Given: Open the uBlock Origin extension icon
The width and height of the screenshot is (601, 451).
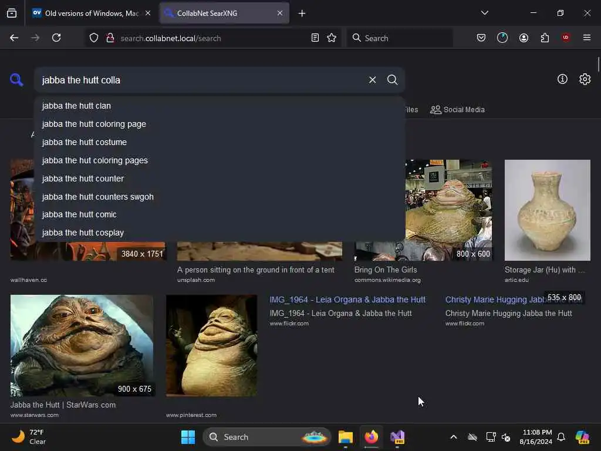Looking at the screenshot, I should 566,38.
